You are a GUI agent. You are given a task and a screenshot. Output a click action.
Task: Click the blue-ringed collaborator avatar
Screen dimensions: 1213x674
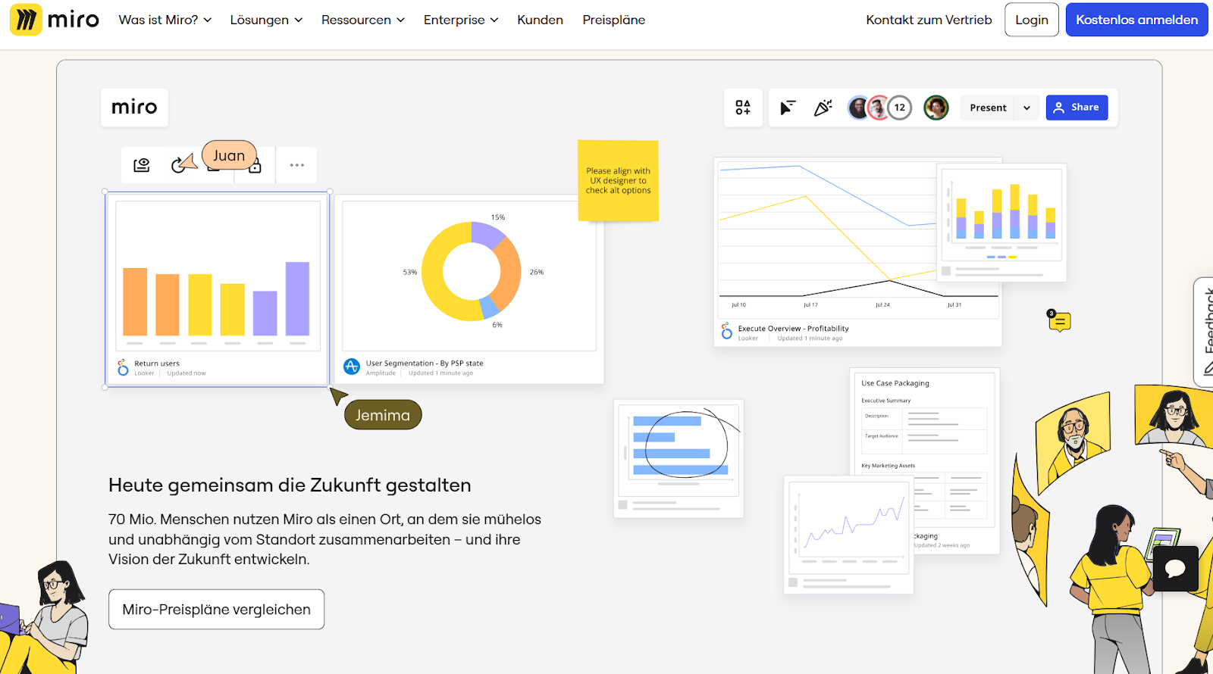pyautogui.click(x=858, y=108)
